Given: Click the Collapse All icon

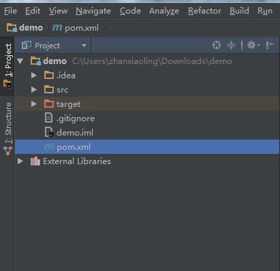Looking at the screenshot, I should (x=231, y=45).
